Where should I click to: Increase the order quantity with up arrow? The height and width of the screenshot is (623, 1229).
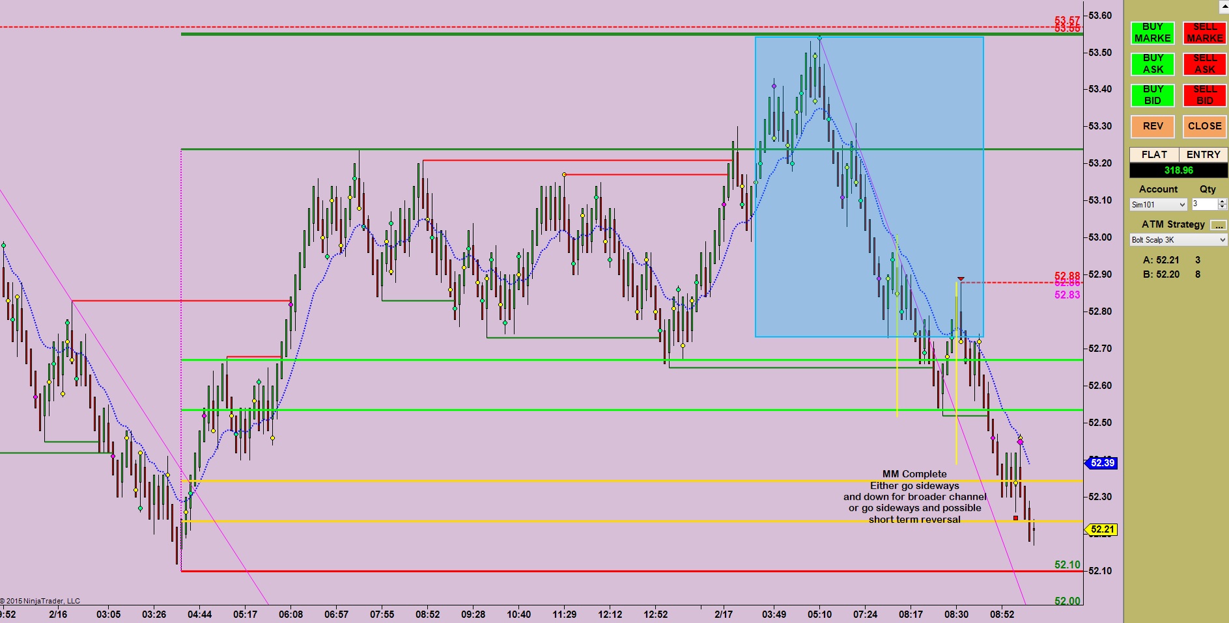pos(1222,202)
